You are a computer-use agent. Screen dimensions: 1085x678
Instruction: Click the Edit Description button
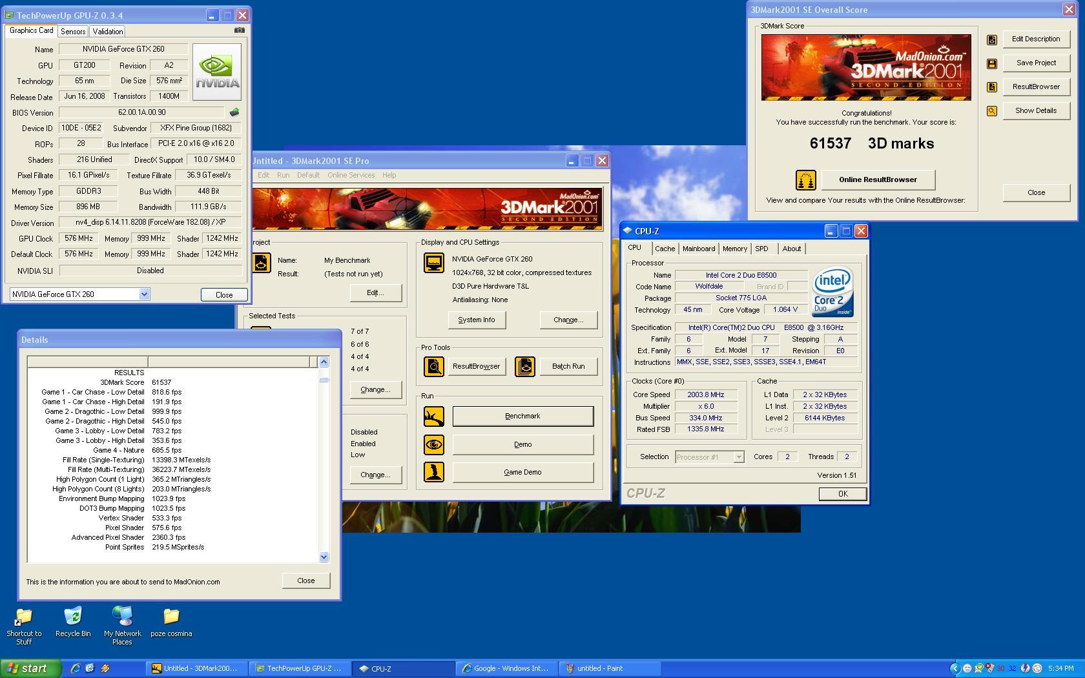[x=1036, y=39]
